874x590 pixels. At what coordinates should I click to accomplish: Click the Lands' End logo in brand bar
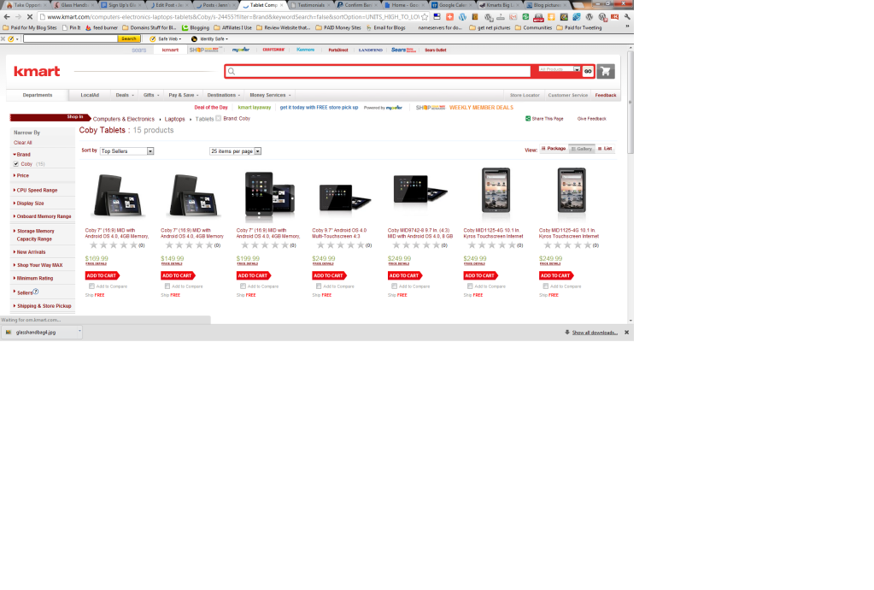point(370,50)
